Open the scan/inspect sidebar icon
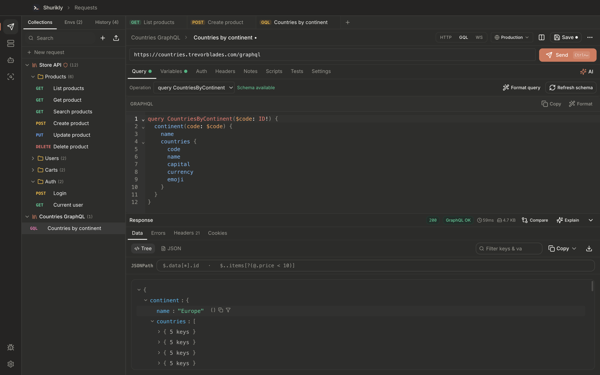Viewport: 600px width, 375px height. click(10, 76)
